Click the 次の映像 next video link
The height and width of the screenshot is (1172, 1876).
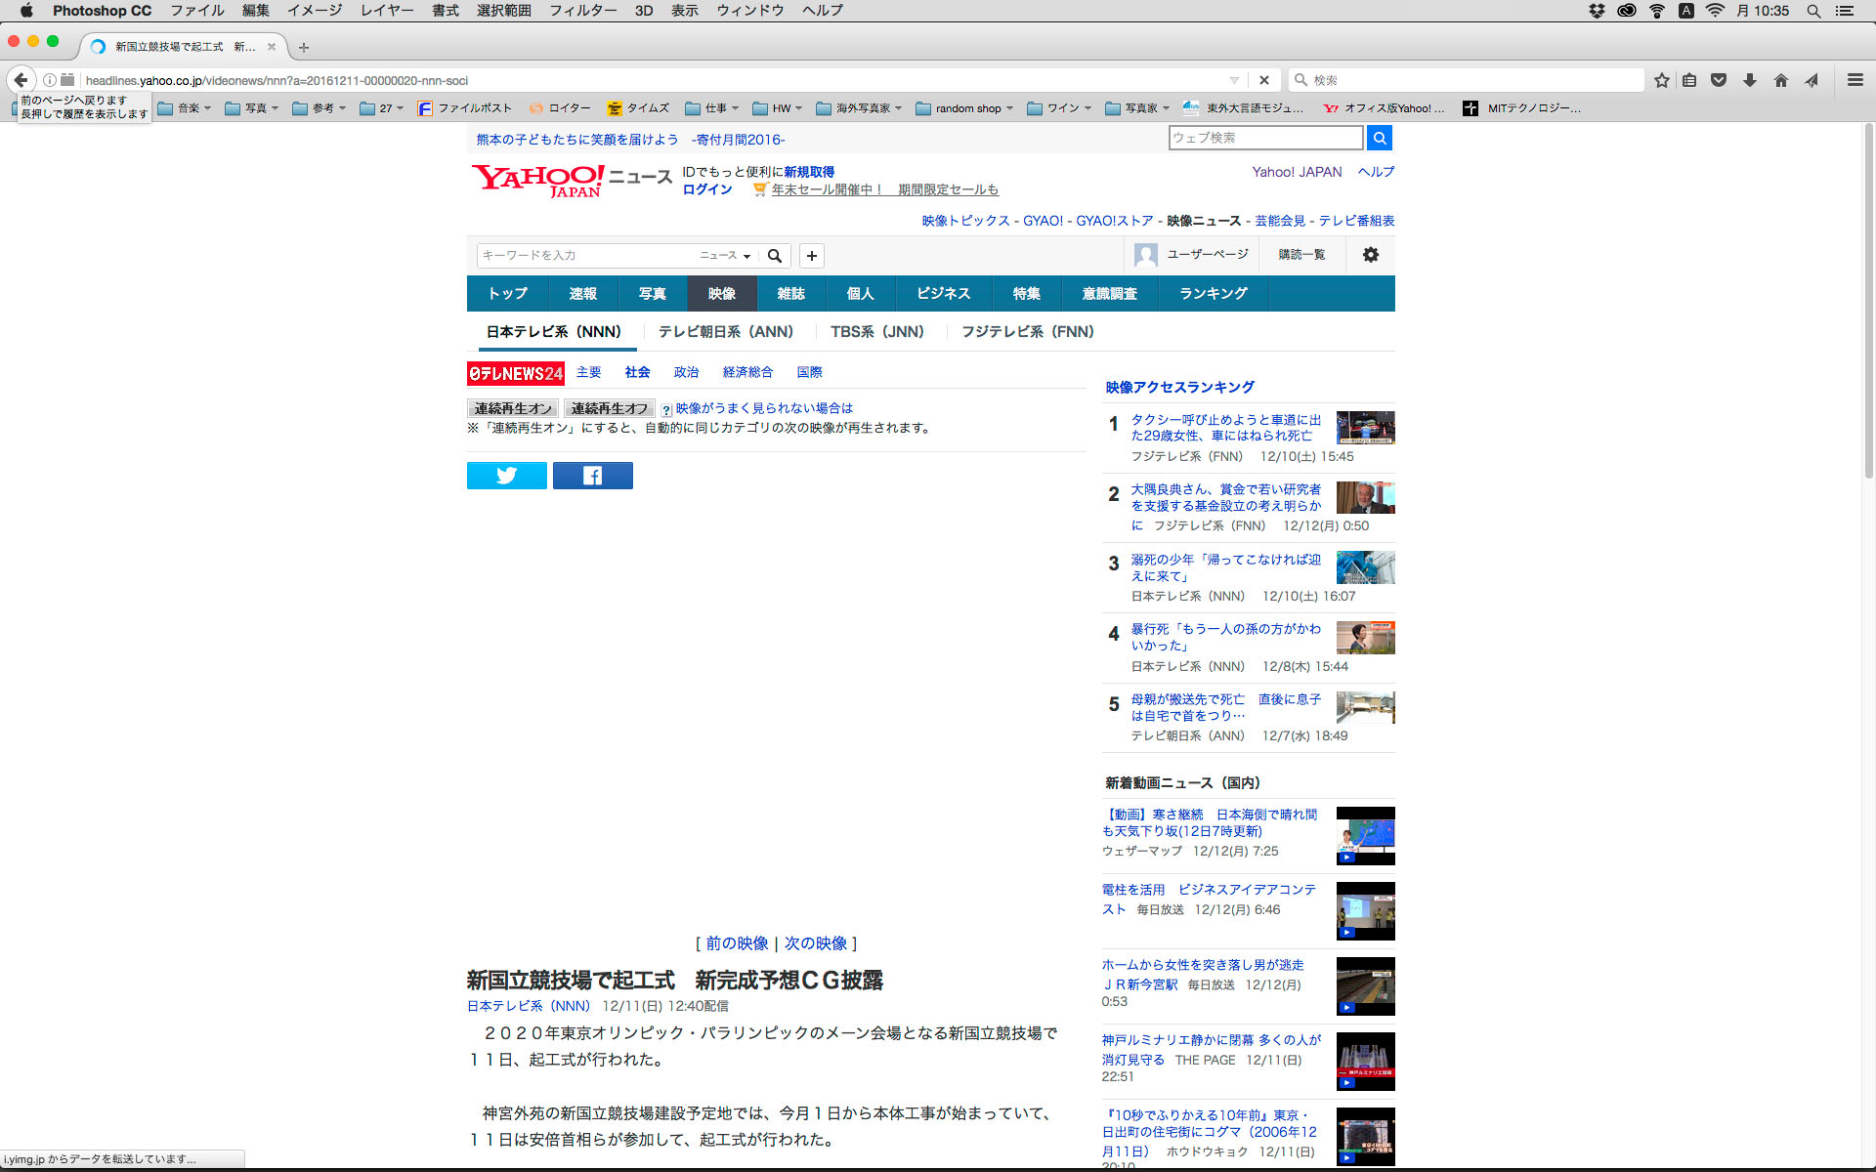815,943
